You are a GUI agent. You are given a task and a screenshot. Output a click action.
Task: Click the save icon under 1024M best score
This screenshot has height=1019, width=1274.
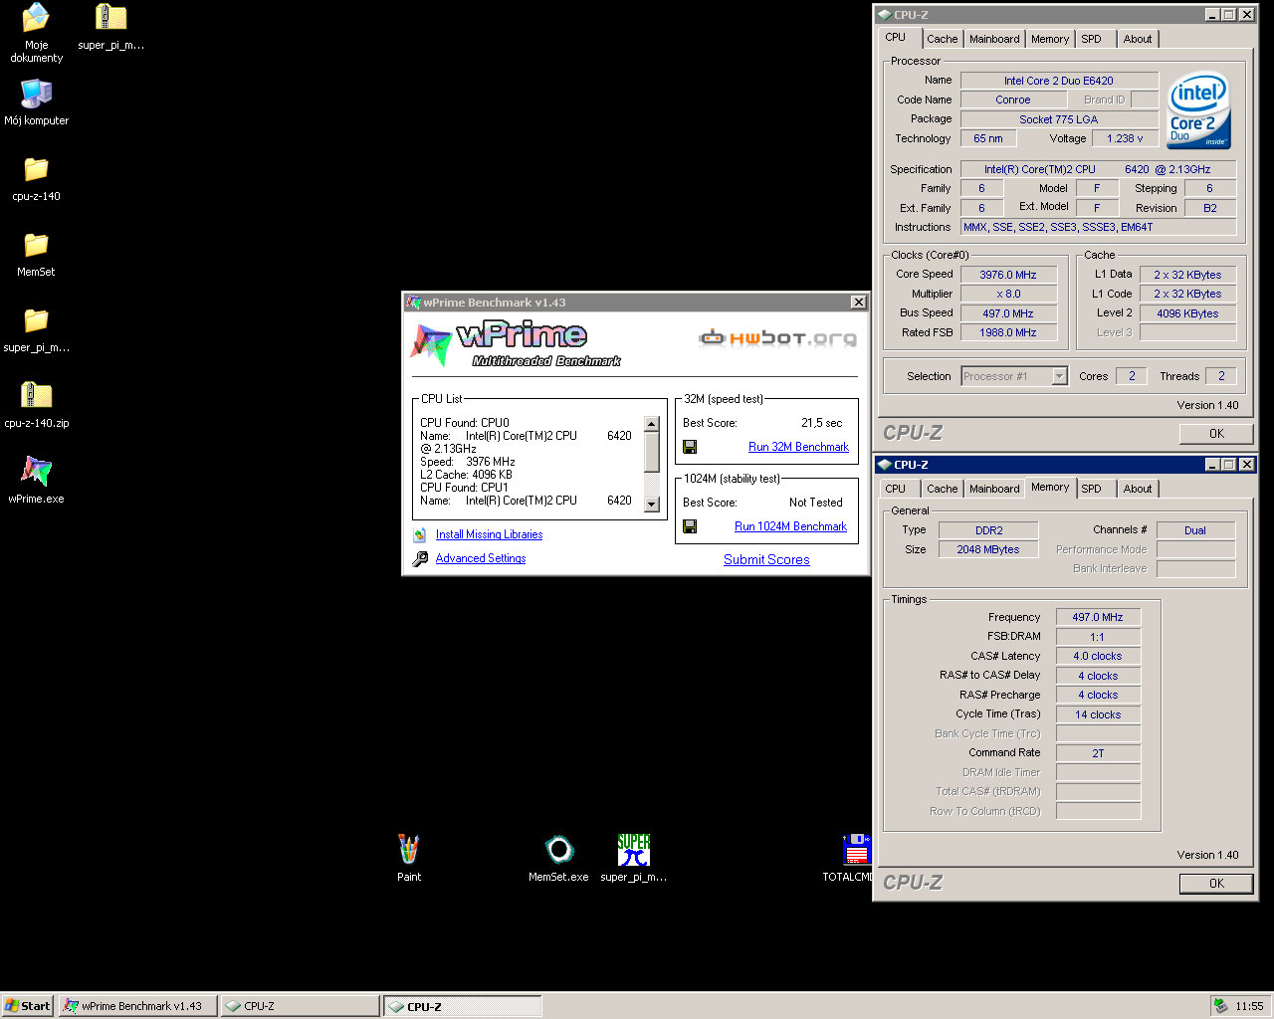pyautogui.click(x=690, y=526)
